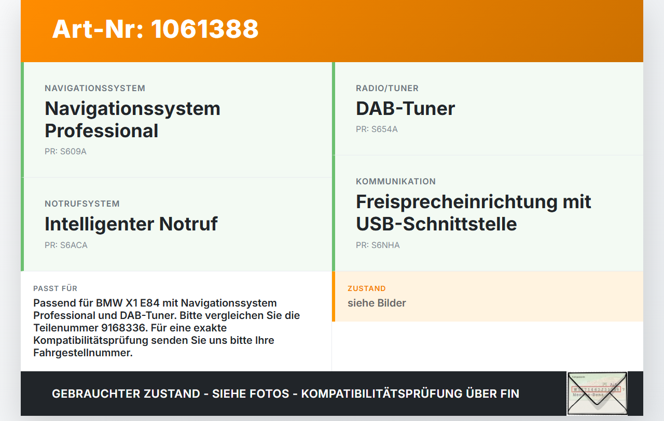Click the orange ZUSTAND label
The height and width of the screenshot is (421, 664).
click(x=367, y=288)
